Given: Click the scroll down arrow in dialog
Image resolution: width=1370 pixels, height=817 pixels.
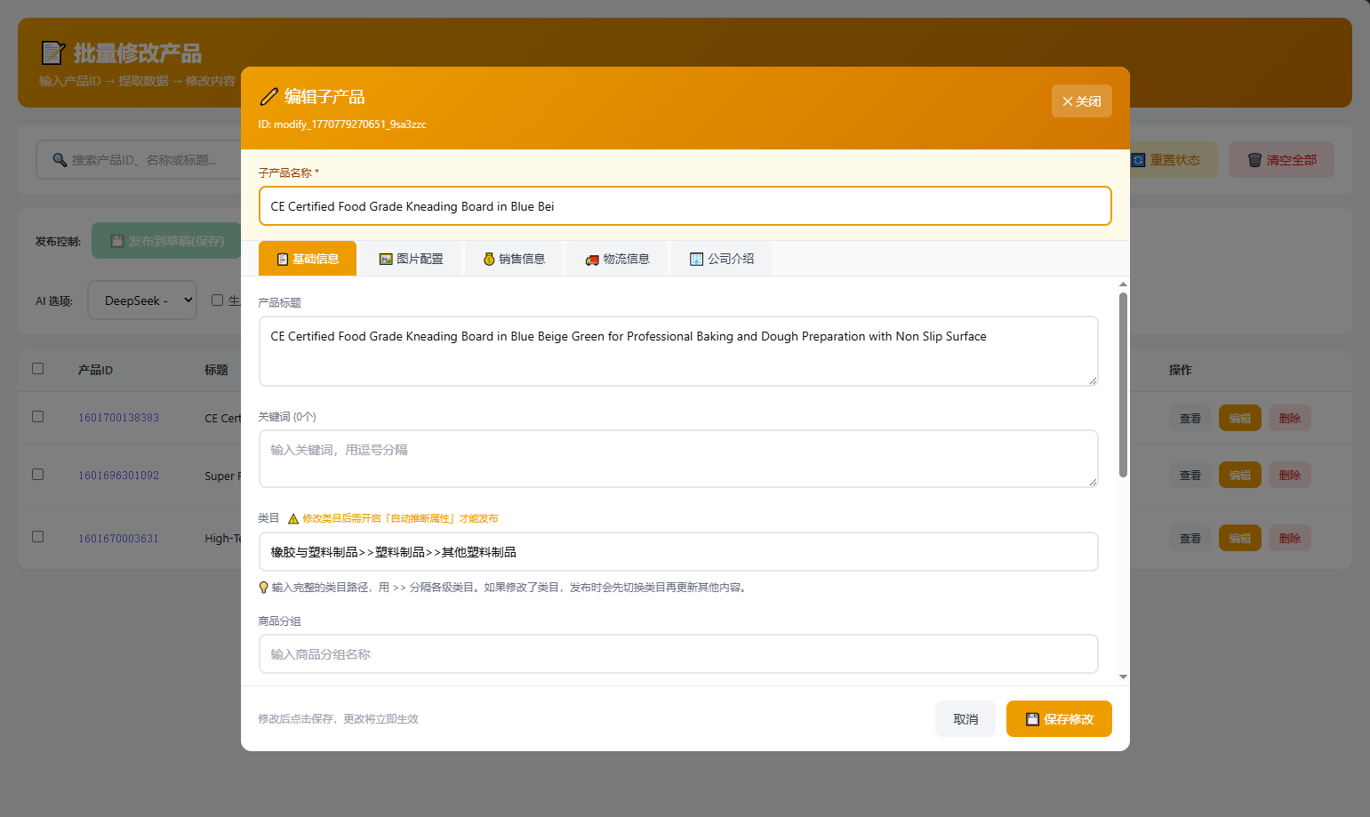Looking at the screenshot, I should pos(1123,677).
